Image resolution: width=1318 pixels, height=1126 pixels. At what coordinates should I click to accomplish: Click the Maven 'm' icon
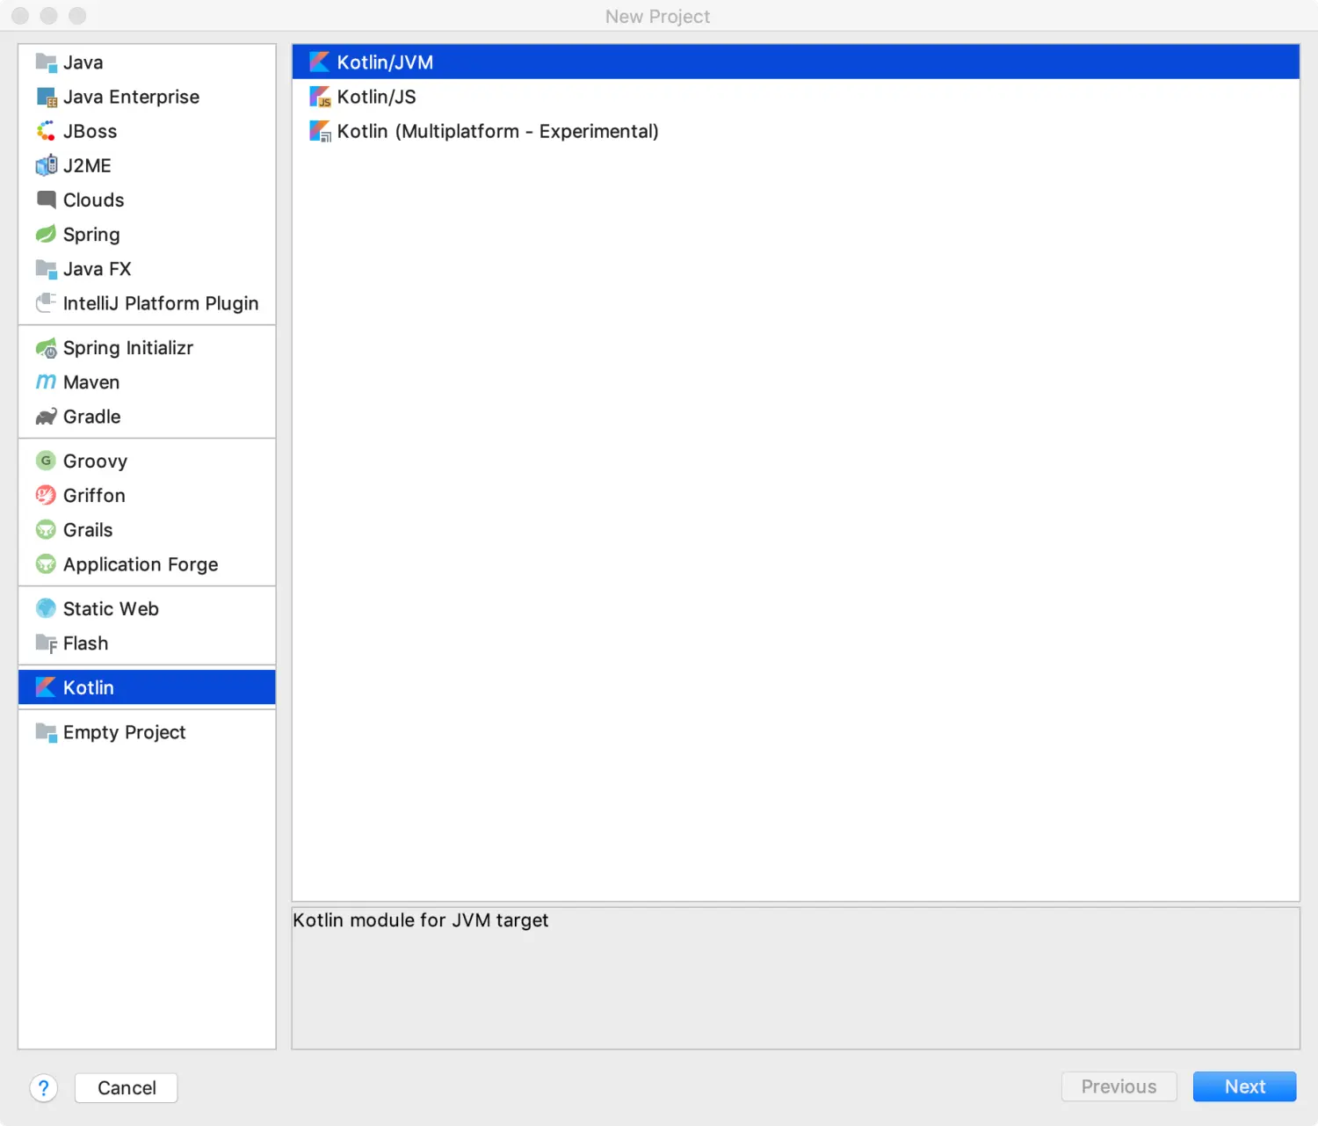pyautogui.click(x=46, y=382)
